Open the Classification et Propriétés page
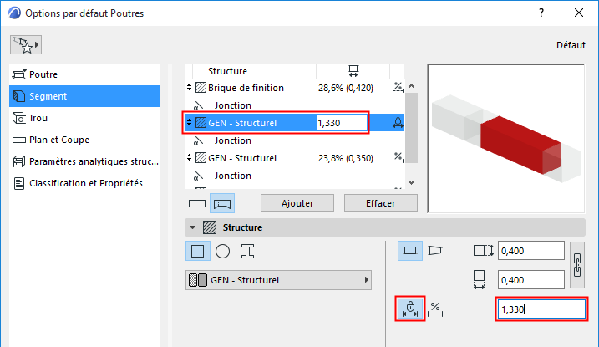This screenshot has width=599, height=347. click(86, 183)
